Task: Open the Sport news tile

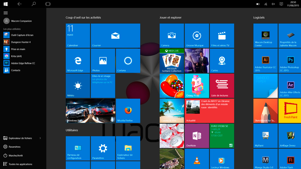Action: click(197, 61)
